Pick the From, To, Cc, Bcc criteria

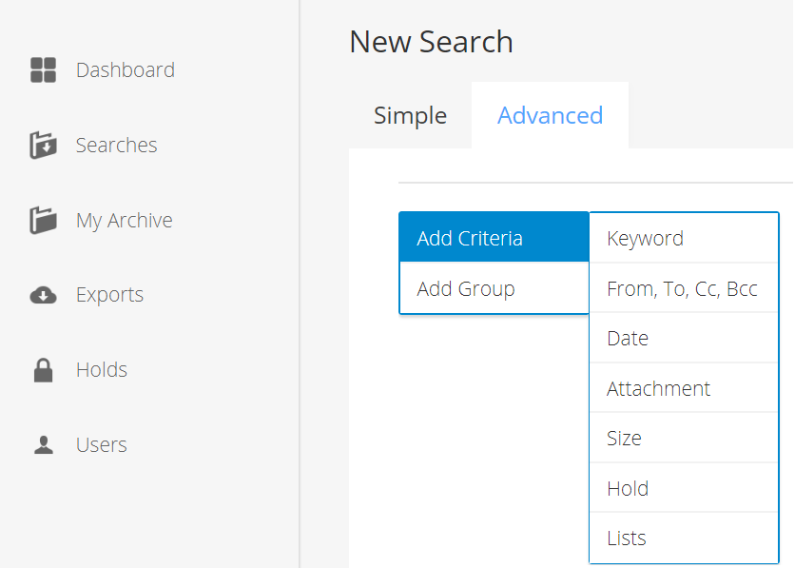tap(684, 288)
